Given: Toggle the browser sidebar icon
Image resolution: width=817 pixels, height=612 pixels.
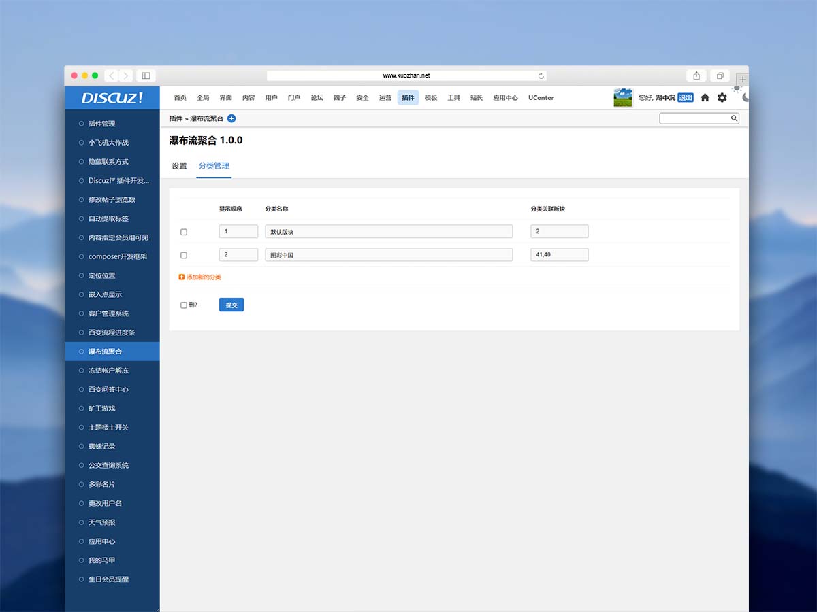Looking at the screenshot, I should point(146,75).
